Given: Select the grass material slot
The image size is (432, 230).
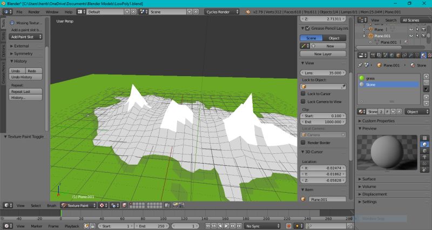Looking at the screenshot, I should (x=388, y=78).
